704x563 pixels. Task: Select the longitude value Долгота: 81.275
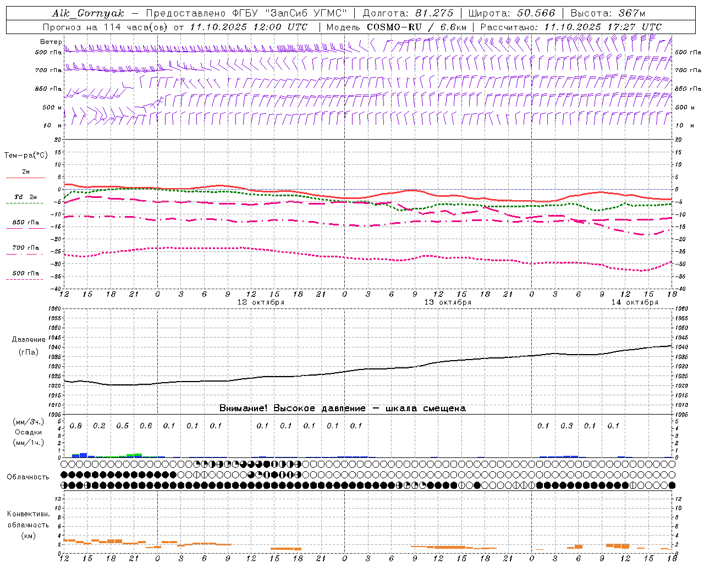pos(408,13)
